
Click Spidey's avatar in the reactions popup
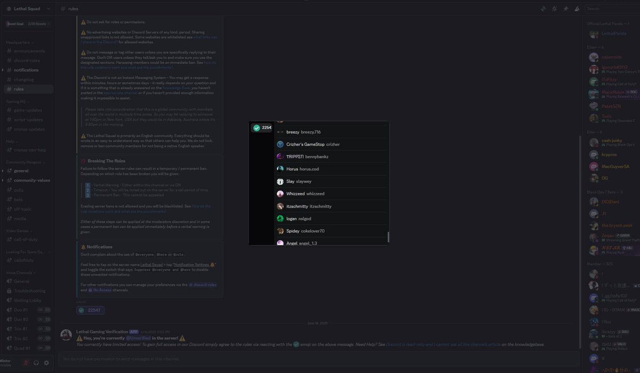pyautogui.click(x=280, y=231)
